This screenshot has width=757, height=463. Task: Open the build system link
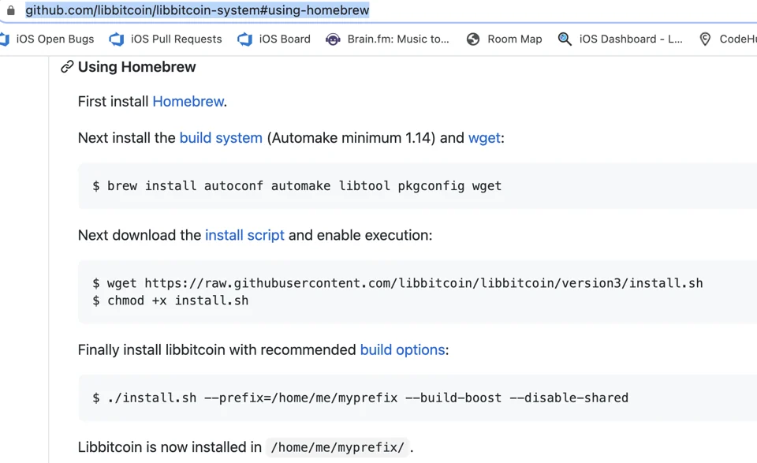coord(221,138)
